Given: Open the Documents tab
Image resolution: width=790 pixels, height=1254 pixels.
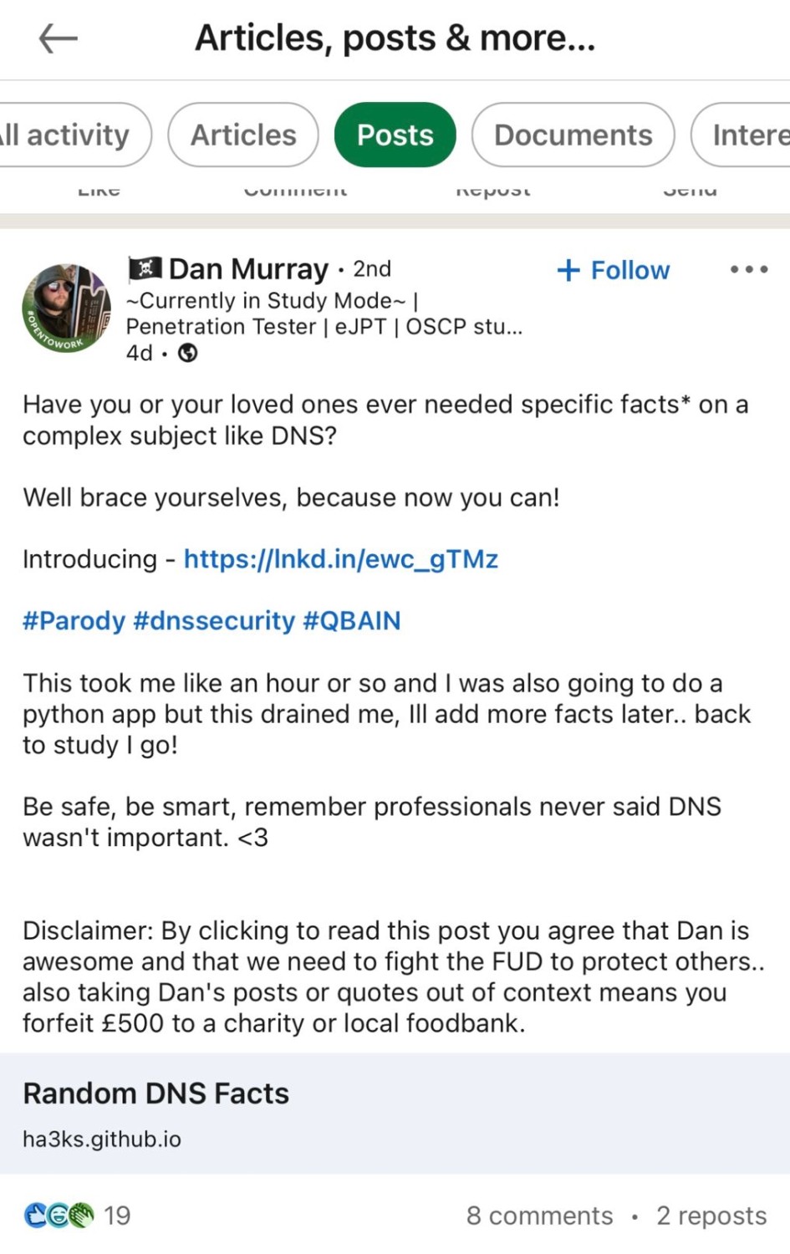Looking at the screenshot, I should click(573, 135).
